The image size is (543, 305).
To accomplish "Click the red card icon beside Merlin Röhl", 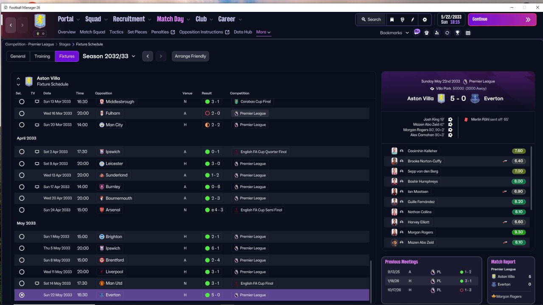I will tap(466, 119).
